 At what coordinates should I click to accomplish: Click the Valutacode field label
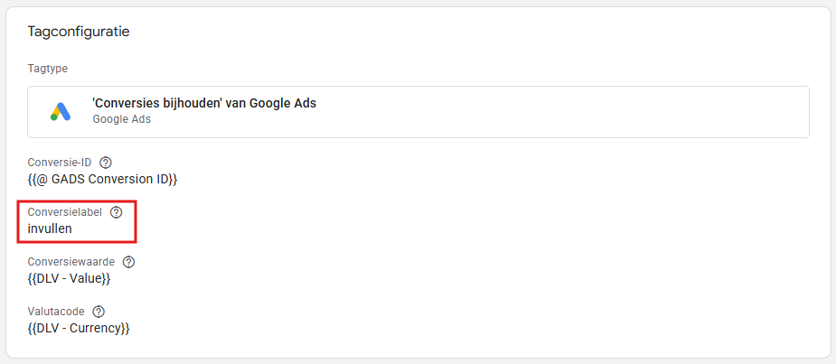[x=56, y=312]
